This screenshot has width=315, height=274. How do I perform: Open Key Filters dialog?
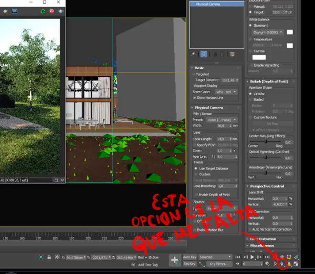tap(219, 264)
